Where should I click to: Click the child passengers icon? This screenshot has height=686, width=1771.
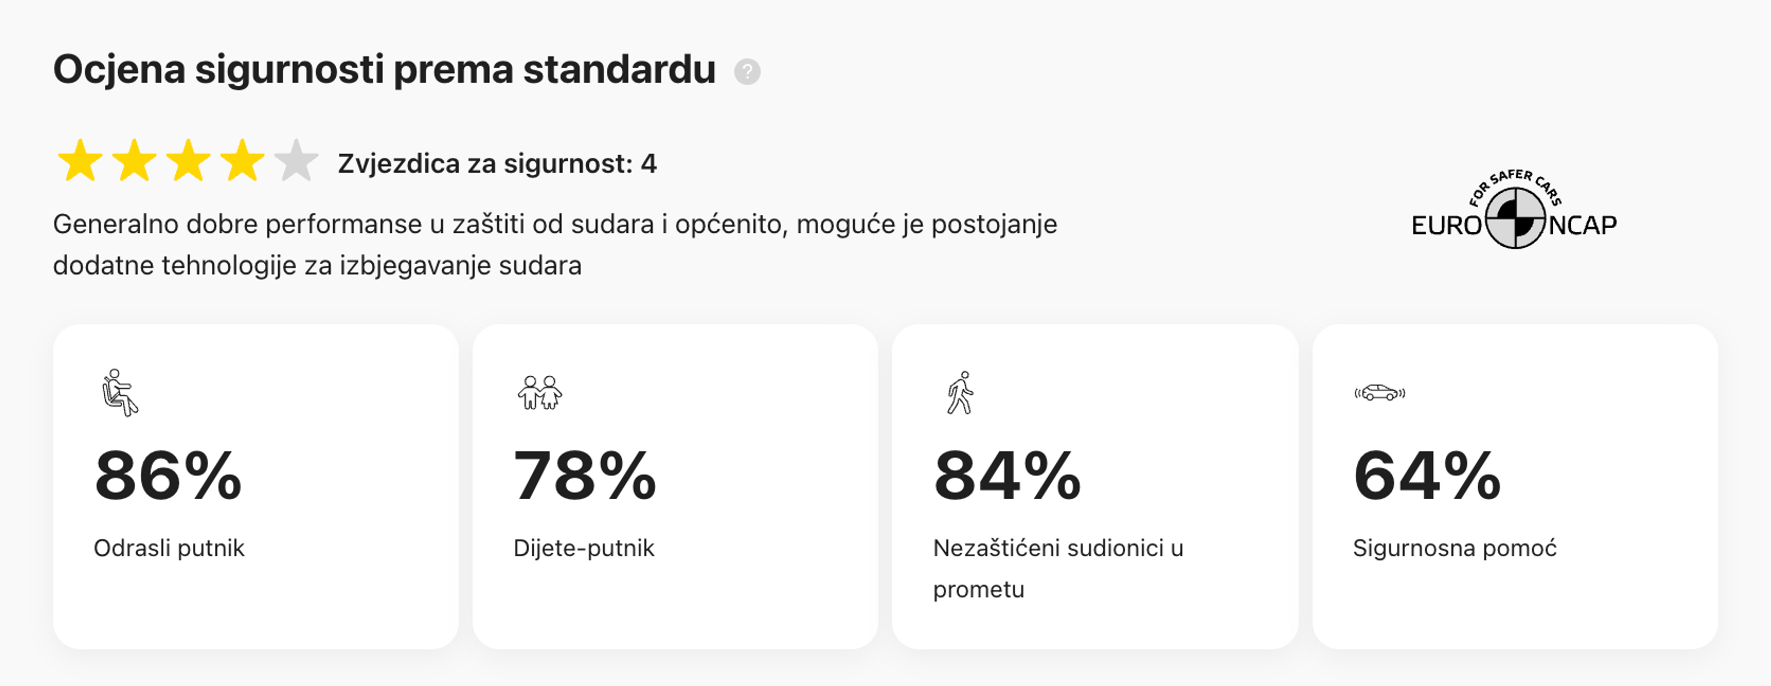[540, 392]
